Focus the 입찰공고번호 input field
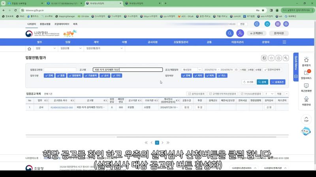 [60, 70]
